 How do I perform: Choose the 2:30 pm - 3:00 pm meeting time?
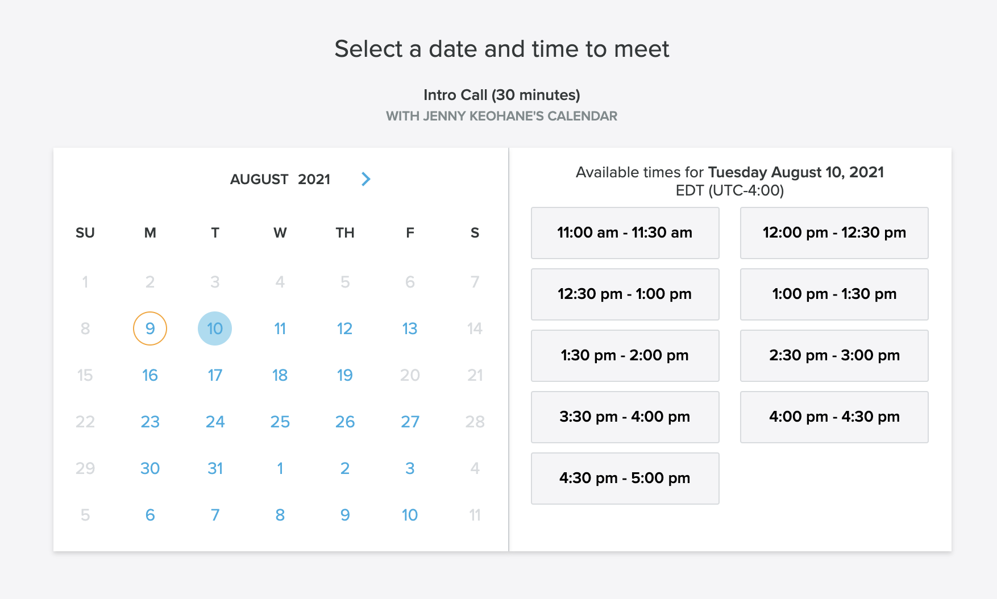pyautogui.click(x=833, y=355)
